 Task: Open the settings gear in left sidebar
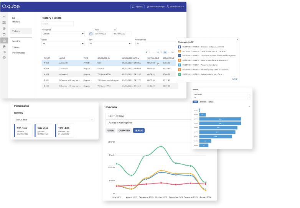[4, 57]
